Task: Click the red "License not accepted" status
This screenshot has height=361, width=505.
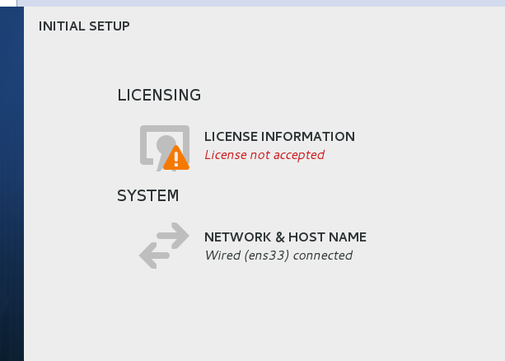Action: coord(264,155)
